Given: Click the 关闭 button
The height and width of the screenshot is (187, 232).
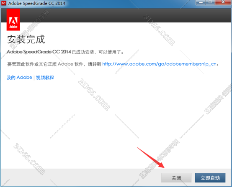Looking at the screenshot, I should click(x=176, y=178).
